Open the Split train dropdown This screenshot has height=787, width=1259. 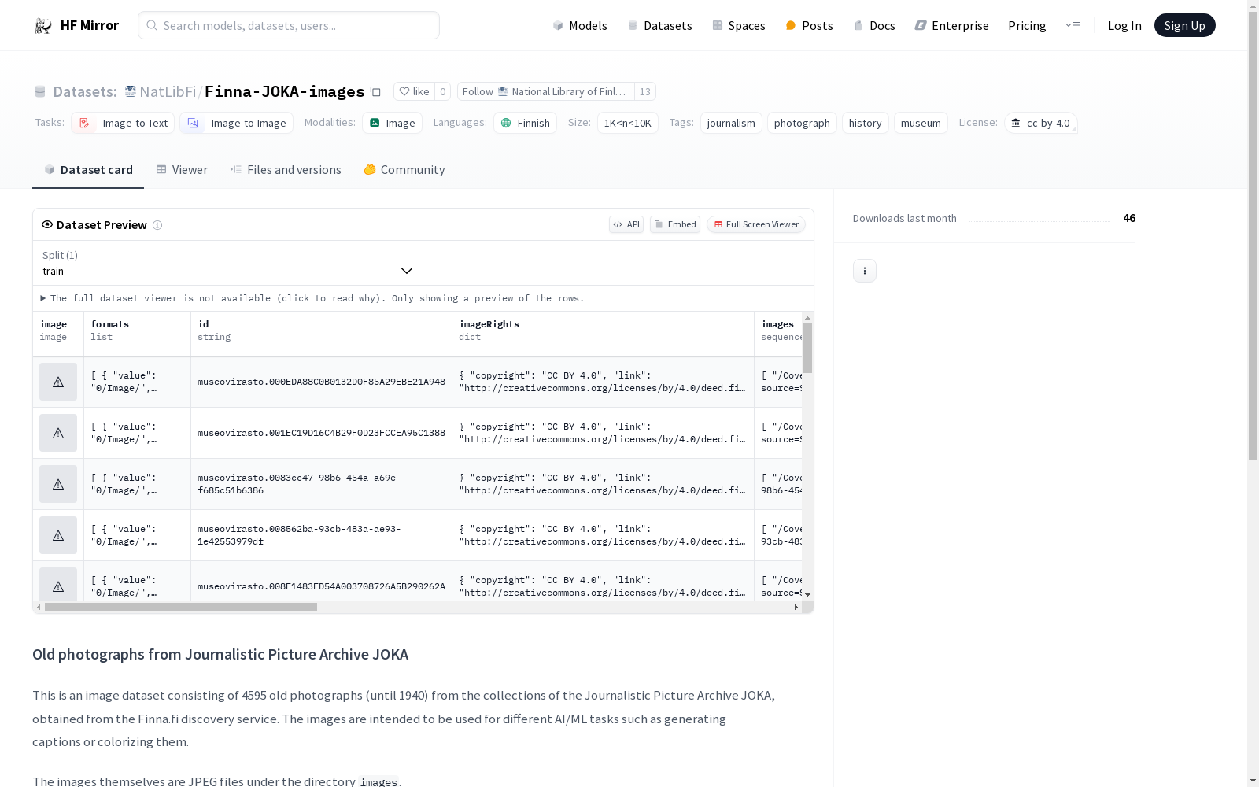228,263
